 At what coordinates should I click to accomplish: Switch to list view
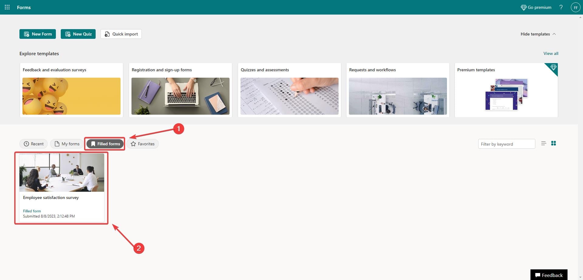point(544,143)
